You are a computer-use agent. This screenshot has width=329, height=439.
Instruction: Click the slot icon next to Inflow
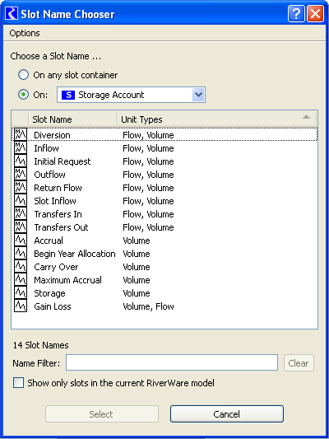coord(21,147)
